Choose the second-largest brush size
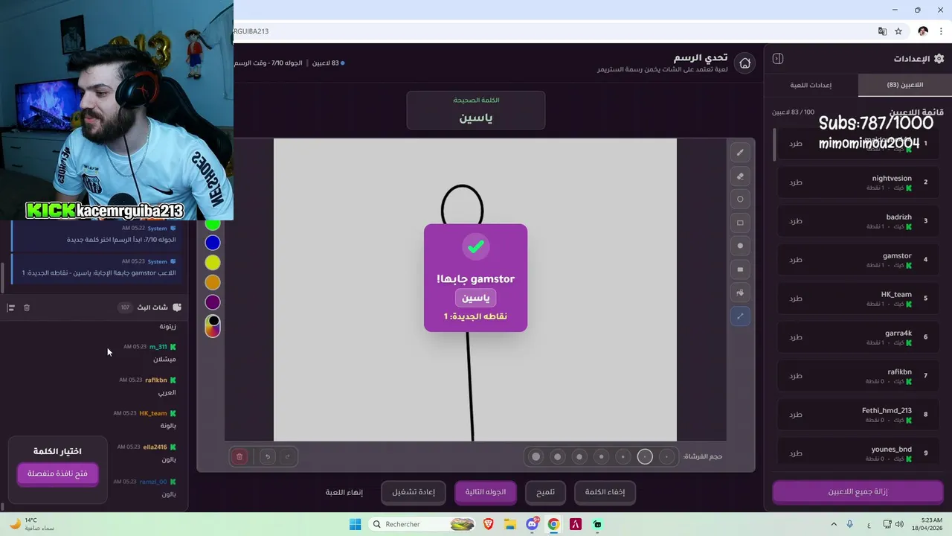This screenshot has height=536, width=952. coord(557,456)
